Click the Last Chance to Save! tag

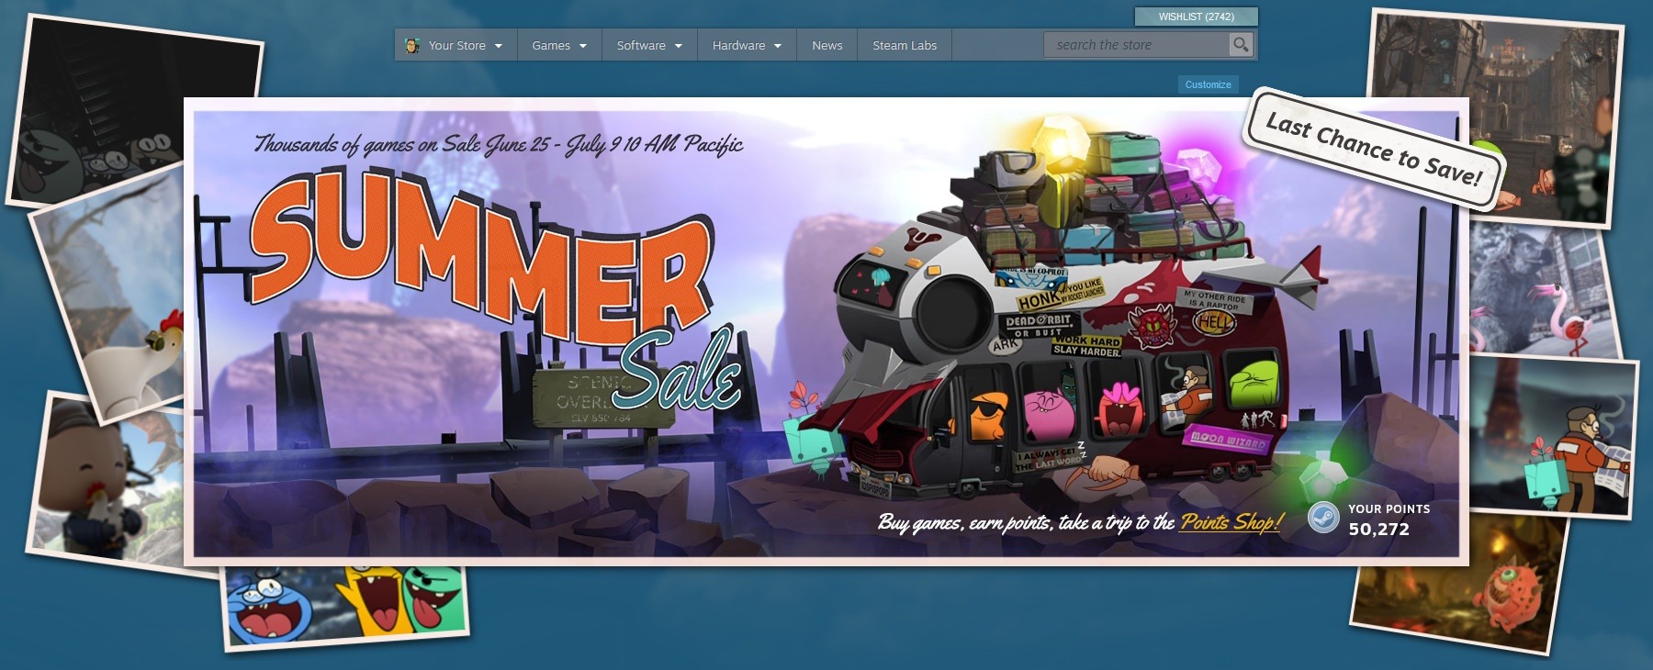pyautogui.click(x=1375, y=149)
